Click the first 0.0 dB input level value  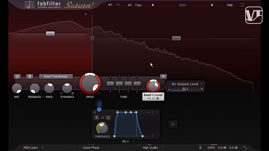(222, 148)
